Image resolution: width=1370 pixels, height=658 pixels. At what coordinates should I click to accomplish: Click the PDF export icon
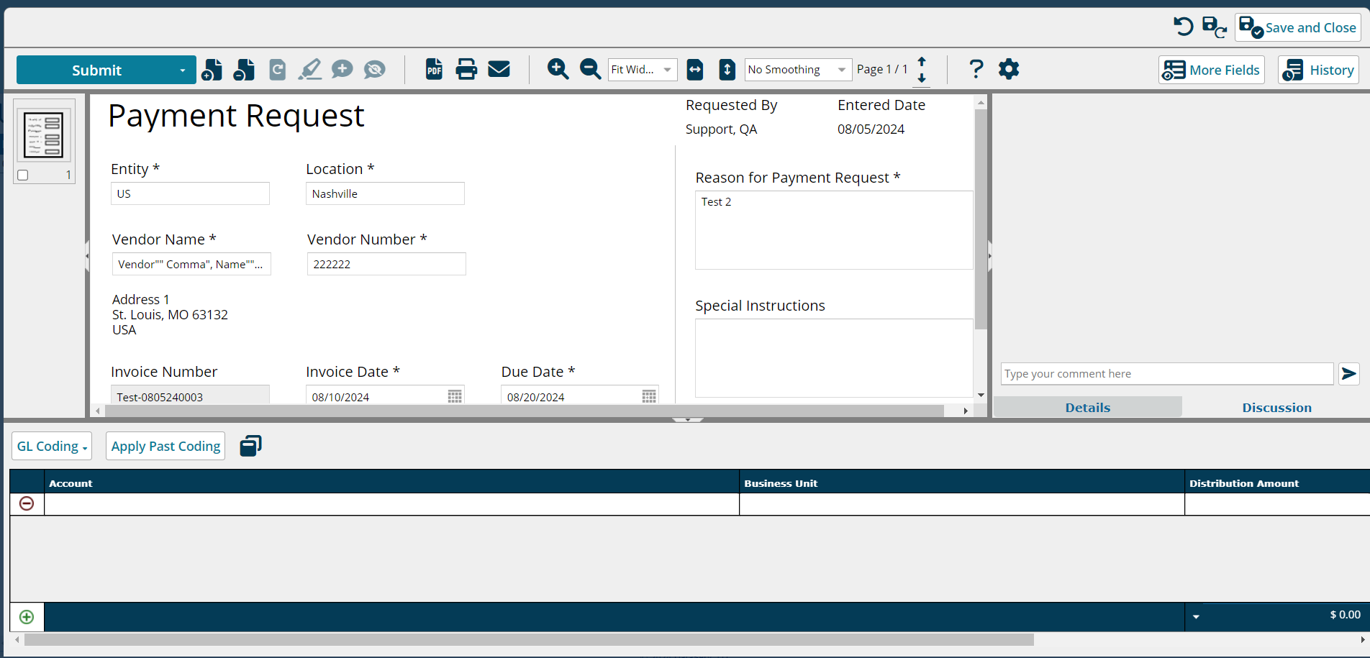[434, 70]
